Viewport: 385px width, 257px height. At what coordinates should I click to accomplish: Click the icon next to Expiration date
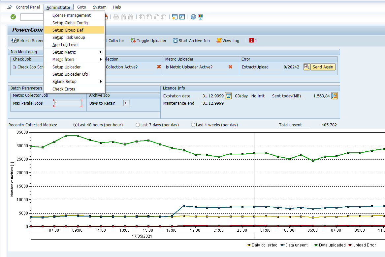(x=228, y=96)
